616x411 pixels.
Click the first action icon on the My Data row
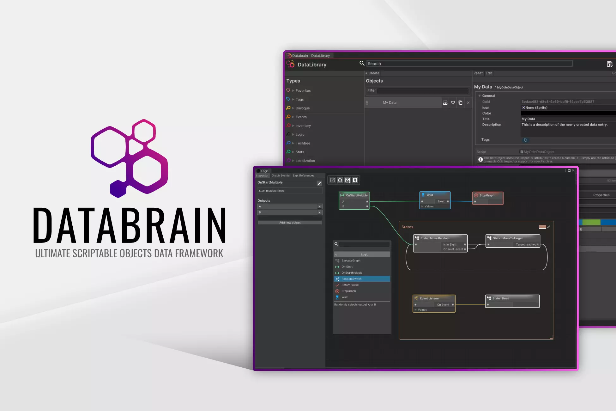445,102
